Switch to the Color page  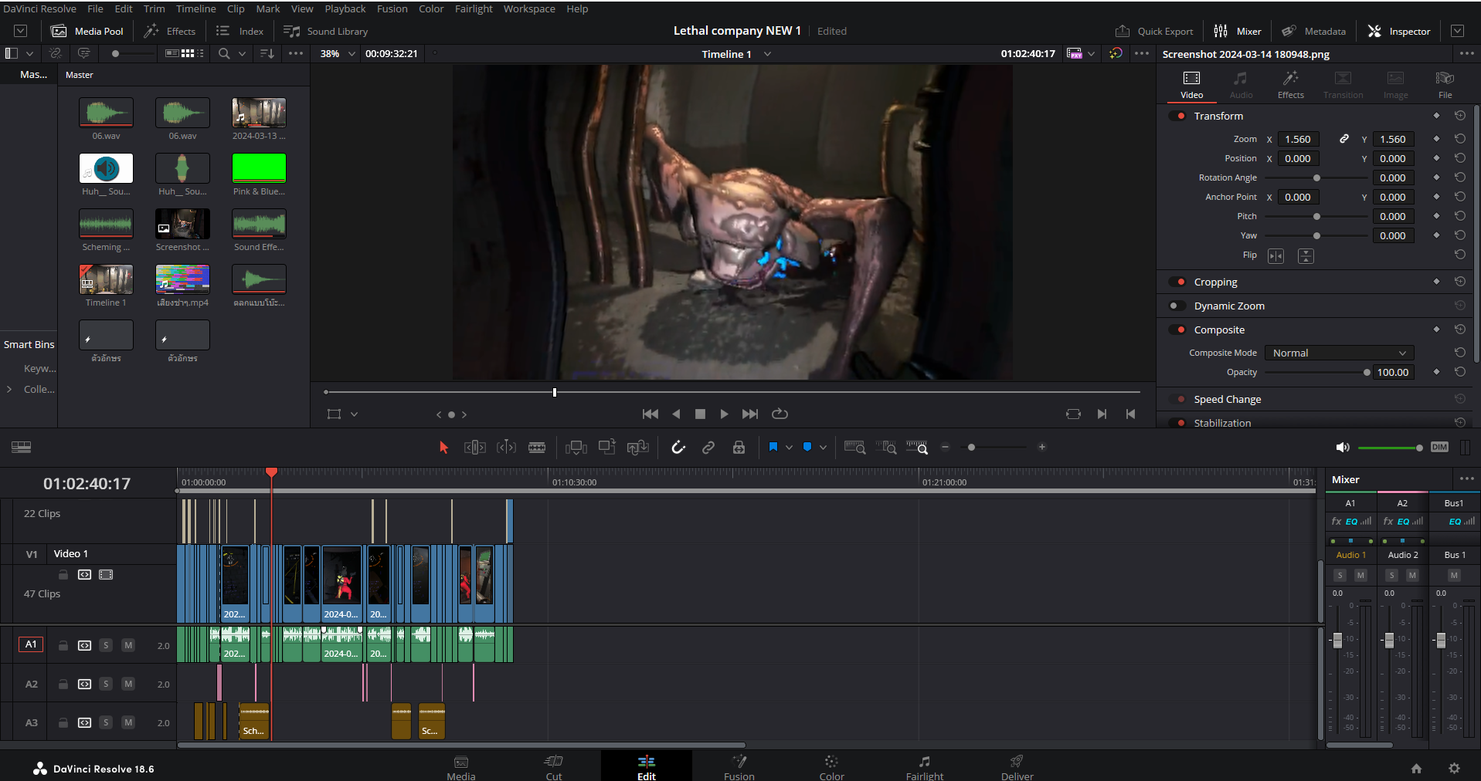point(831,768)
